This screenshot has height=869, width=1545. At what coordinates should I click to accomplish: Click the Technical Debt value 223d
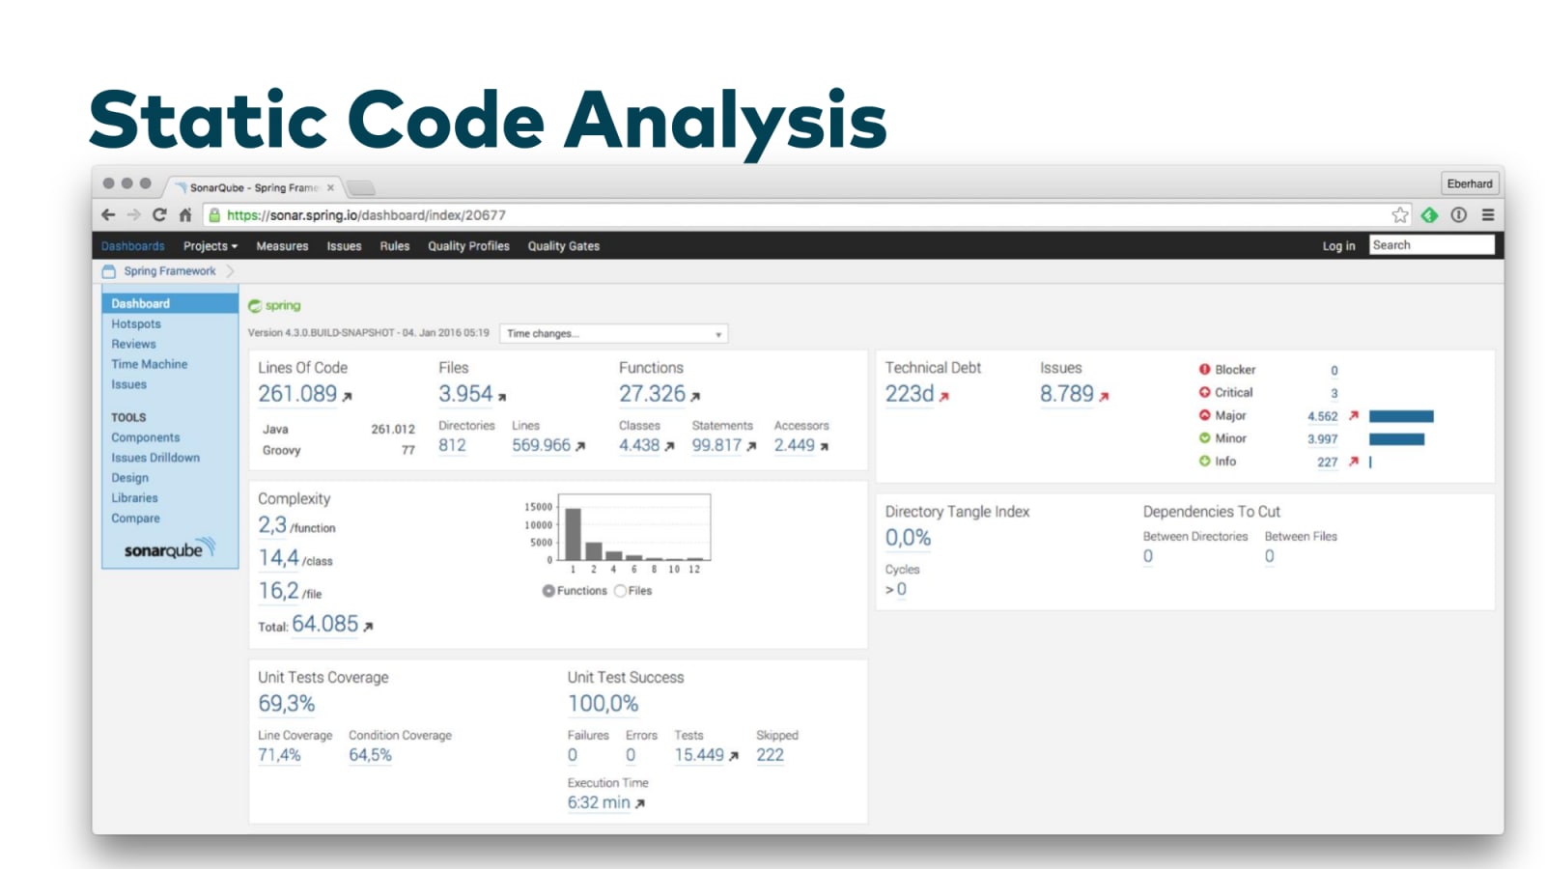pos(910,394)
